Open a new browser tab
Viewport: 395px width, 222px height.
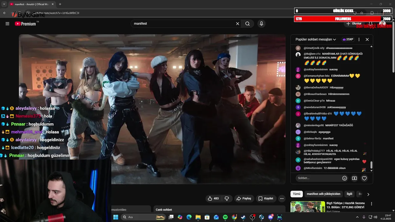pos(60,4)
